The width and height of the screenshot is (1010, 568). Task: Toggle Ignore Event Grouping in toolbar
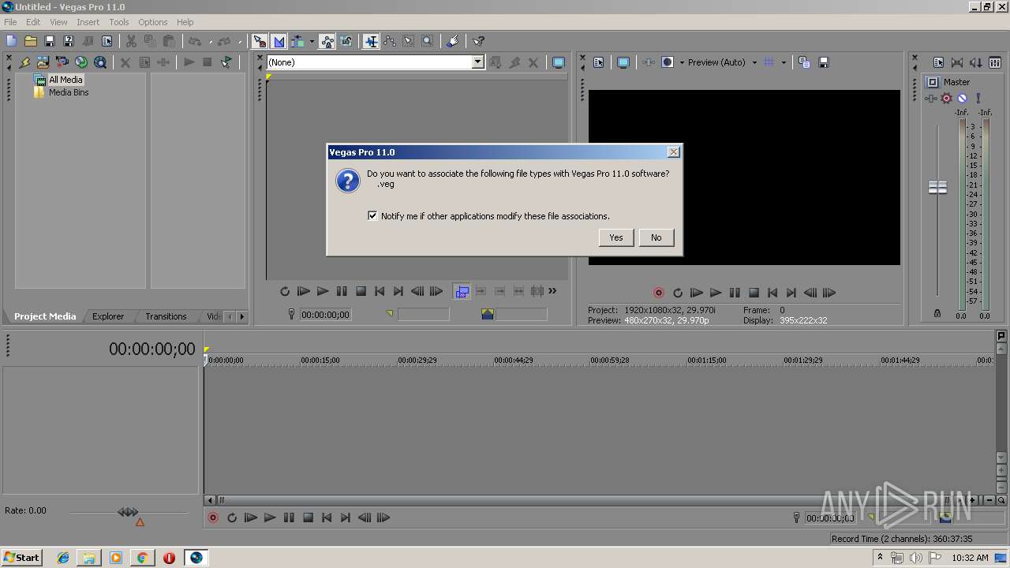pos(346,41)
